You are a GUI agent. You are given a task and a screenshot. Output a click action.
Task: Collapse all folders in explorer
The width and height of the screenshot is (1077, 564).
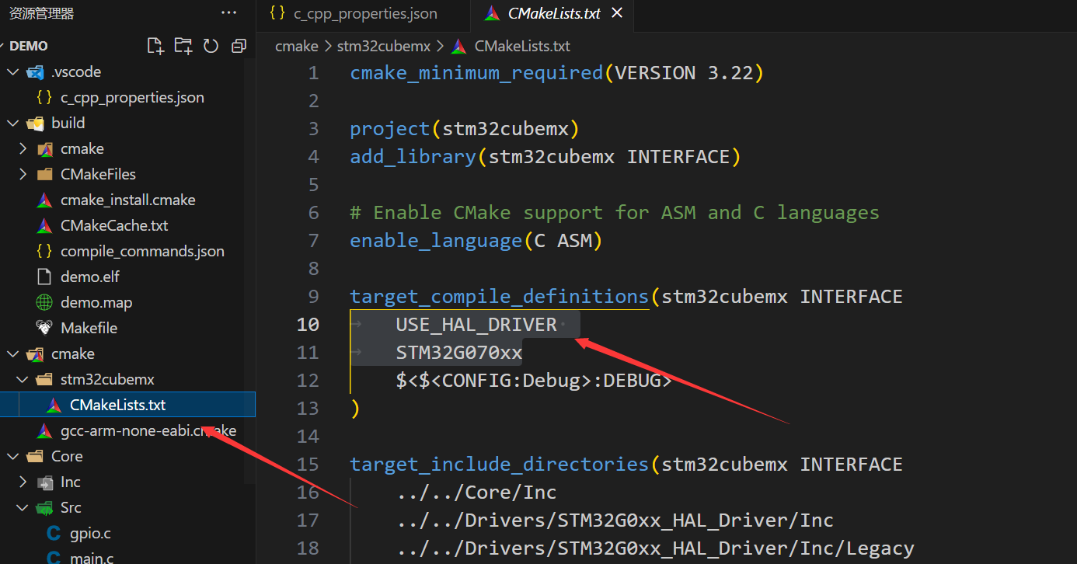click(239, 46)
